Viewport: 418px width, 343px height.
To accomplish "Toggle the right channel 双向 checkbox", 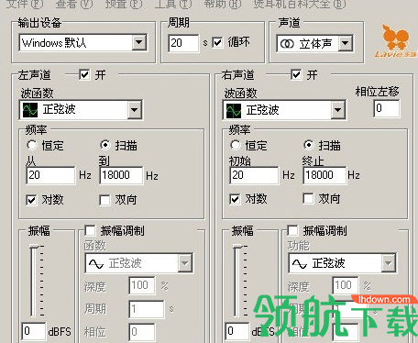I will pos(308,199).
